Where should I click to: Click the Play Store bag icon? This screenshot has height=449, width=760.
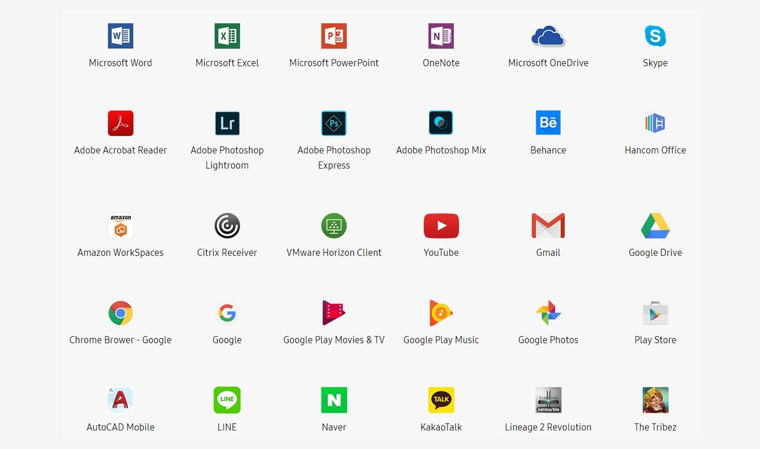655,313
